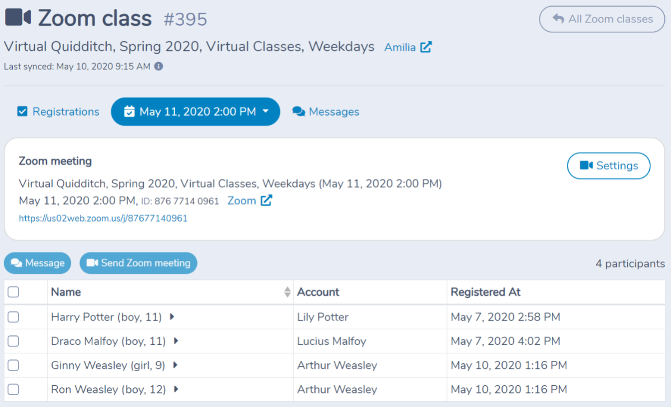Check the Ginny Weasley row checkbox

click(x=13, y=365)
